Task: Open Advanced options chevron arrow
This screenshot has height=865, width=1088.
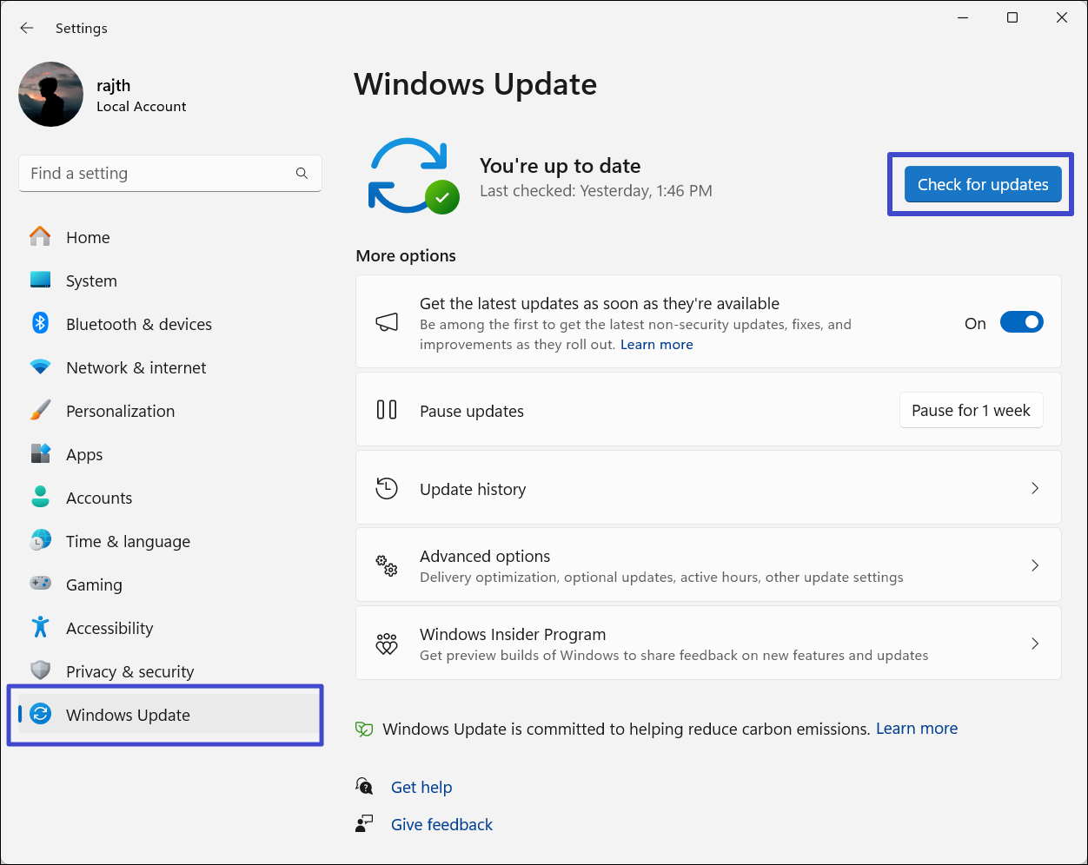Action: [x=1034, y=565]
